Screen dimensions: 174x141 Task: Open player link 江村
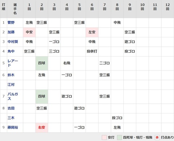tap(11, 84)
